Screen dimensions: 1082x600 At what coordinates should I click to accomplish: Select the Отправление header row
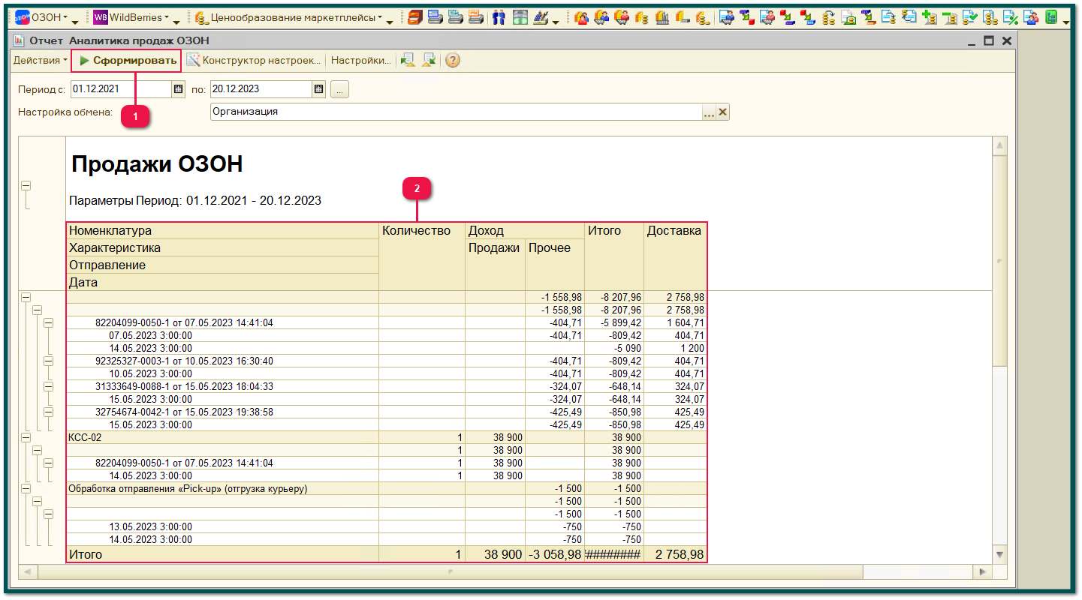click(222, 265)
